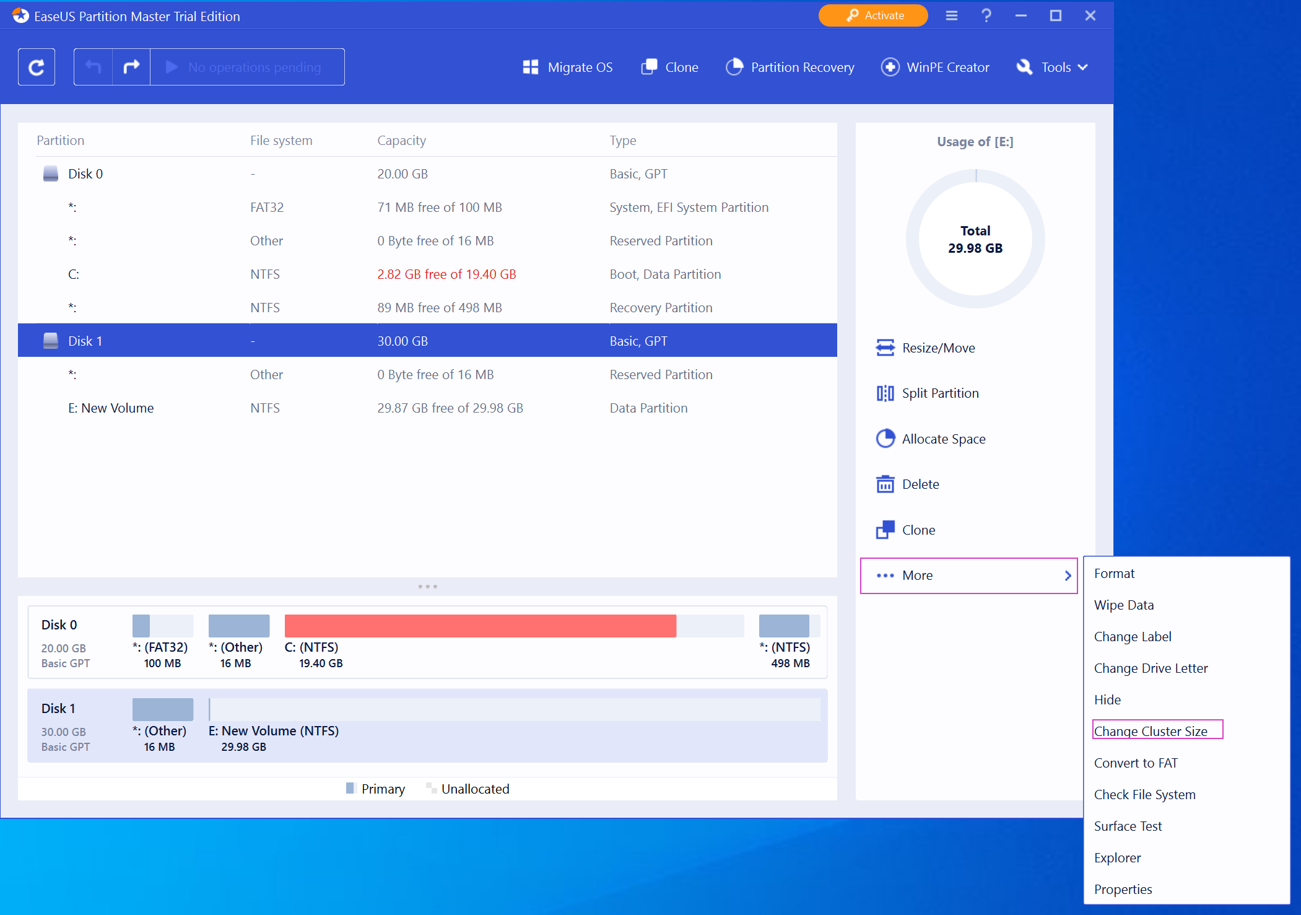Click the Activate button
The height and width of the screenshot is (915, 1301).
873,15
